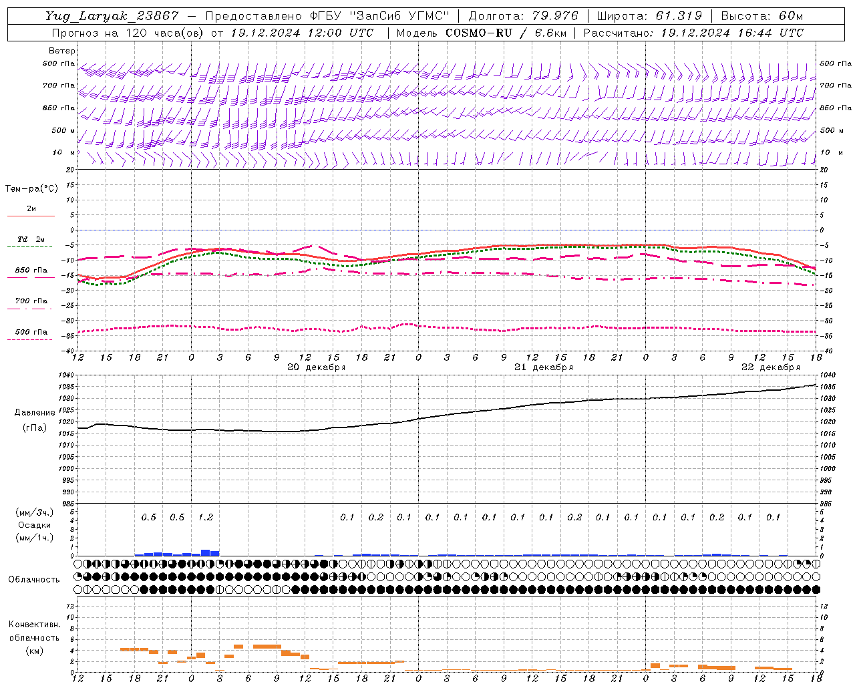Click the Высота: 60м header field
This screenshot has height=684, width=855.
tap(762, 16)
